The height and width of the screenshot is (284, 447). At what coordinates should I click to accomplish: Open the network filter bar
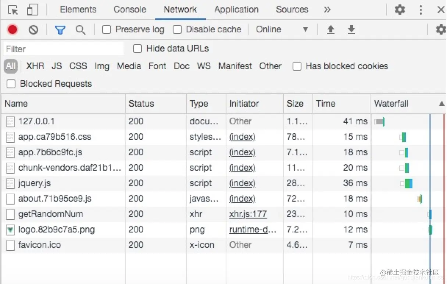(x=60, y=29)
